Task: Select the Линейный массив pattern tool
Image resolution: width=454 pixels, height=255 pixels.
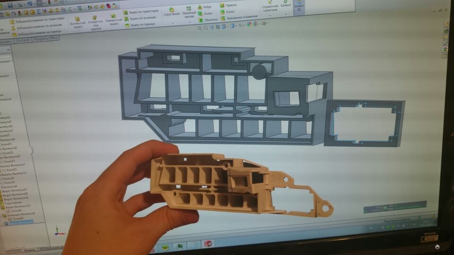Action: tap(189, 8)
